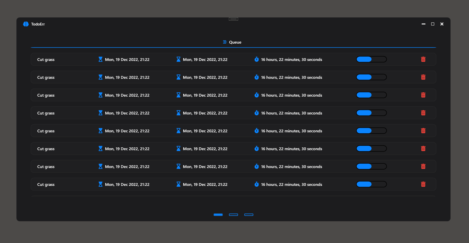Screen dimensions: 469x243
Task: Toggle the switch on the last visible task
Action: tap(371, 184)
